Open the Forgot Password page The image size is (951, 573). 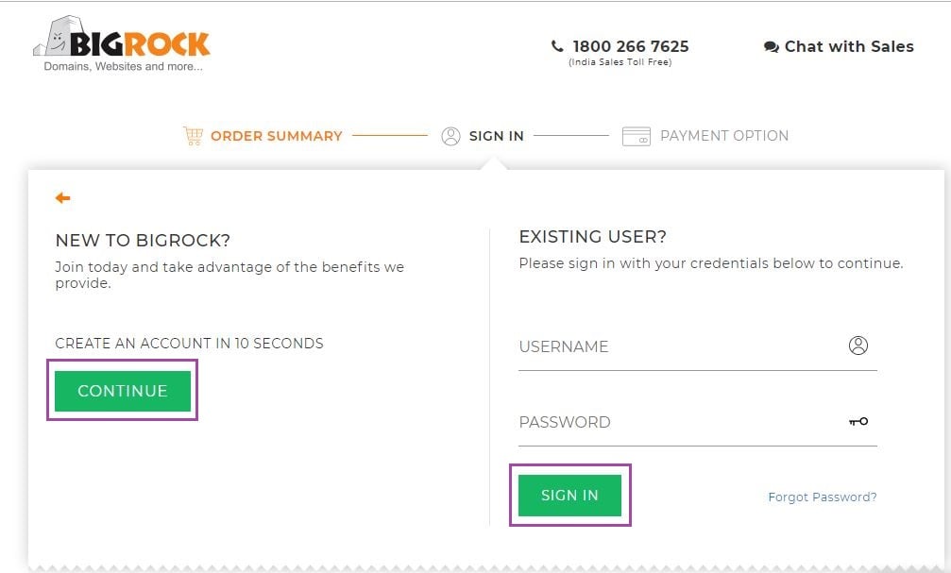(821, 497)
